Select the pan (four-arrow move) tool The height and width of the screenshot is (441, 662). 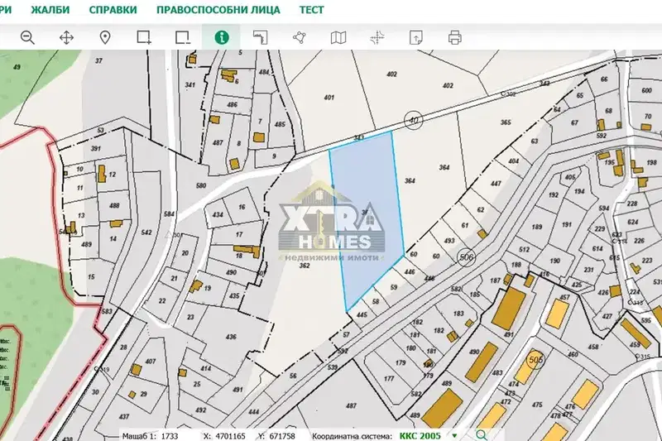click(66, 37)
